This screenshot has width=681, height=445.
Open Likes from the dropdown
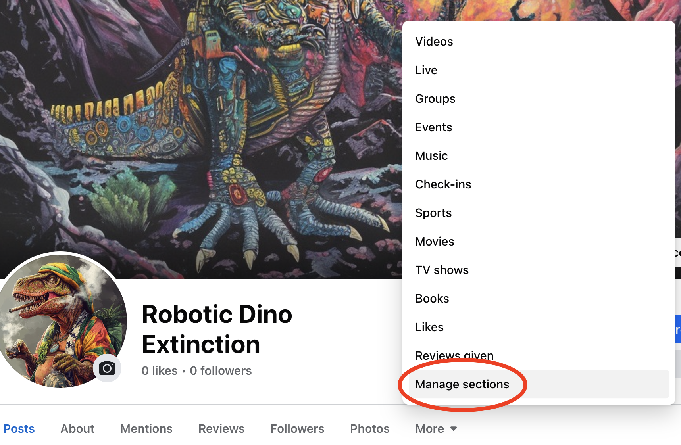coord(429,327)
